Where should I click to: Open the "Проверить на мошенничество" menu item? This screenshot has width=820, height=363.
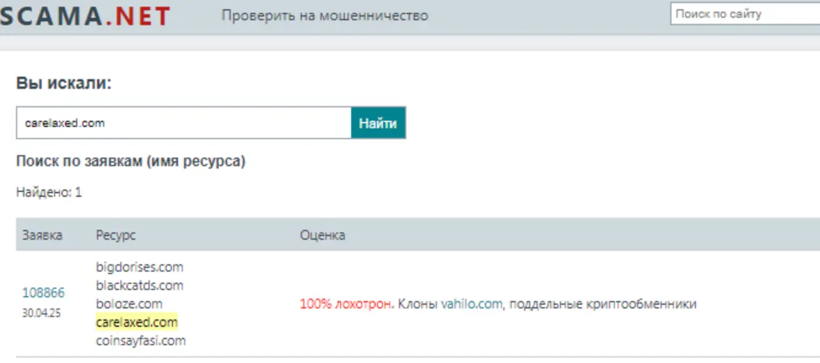[324, 16]
